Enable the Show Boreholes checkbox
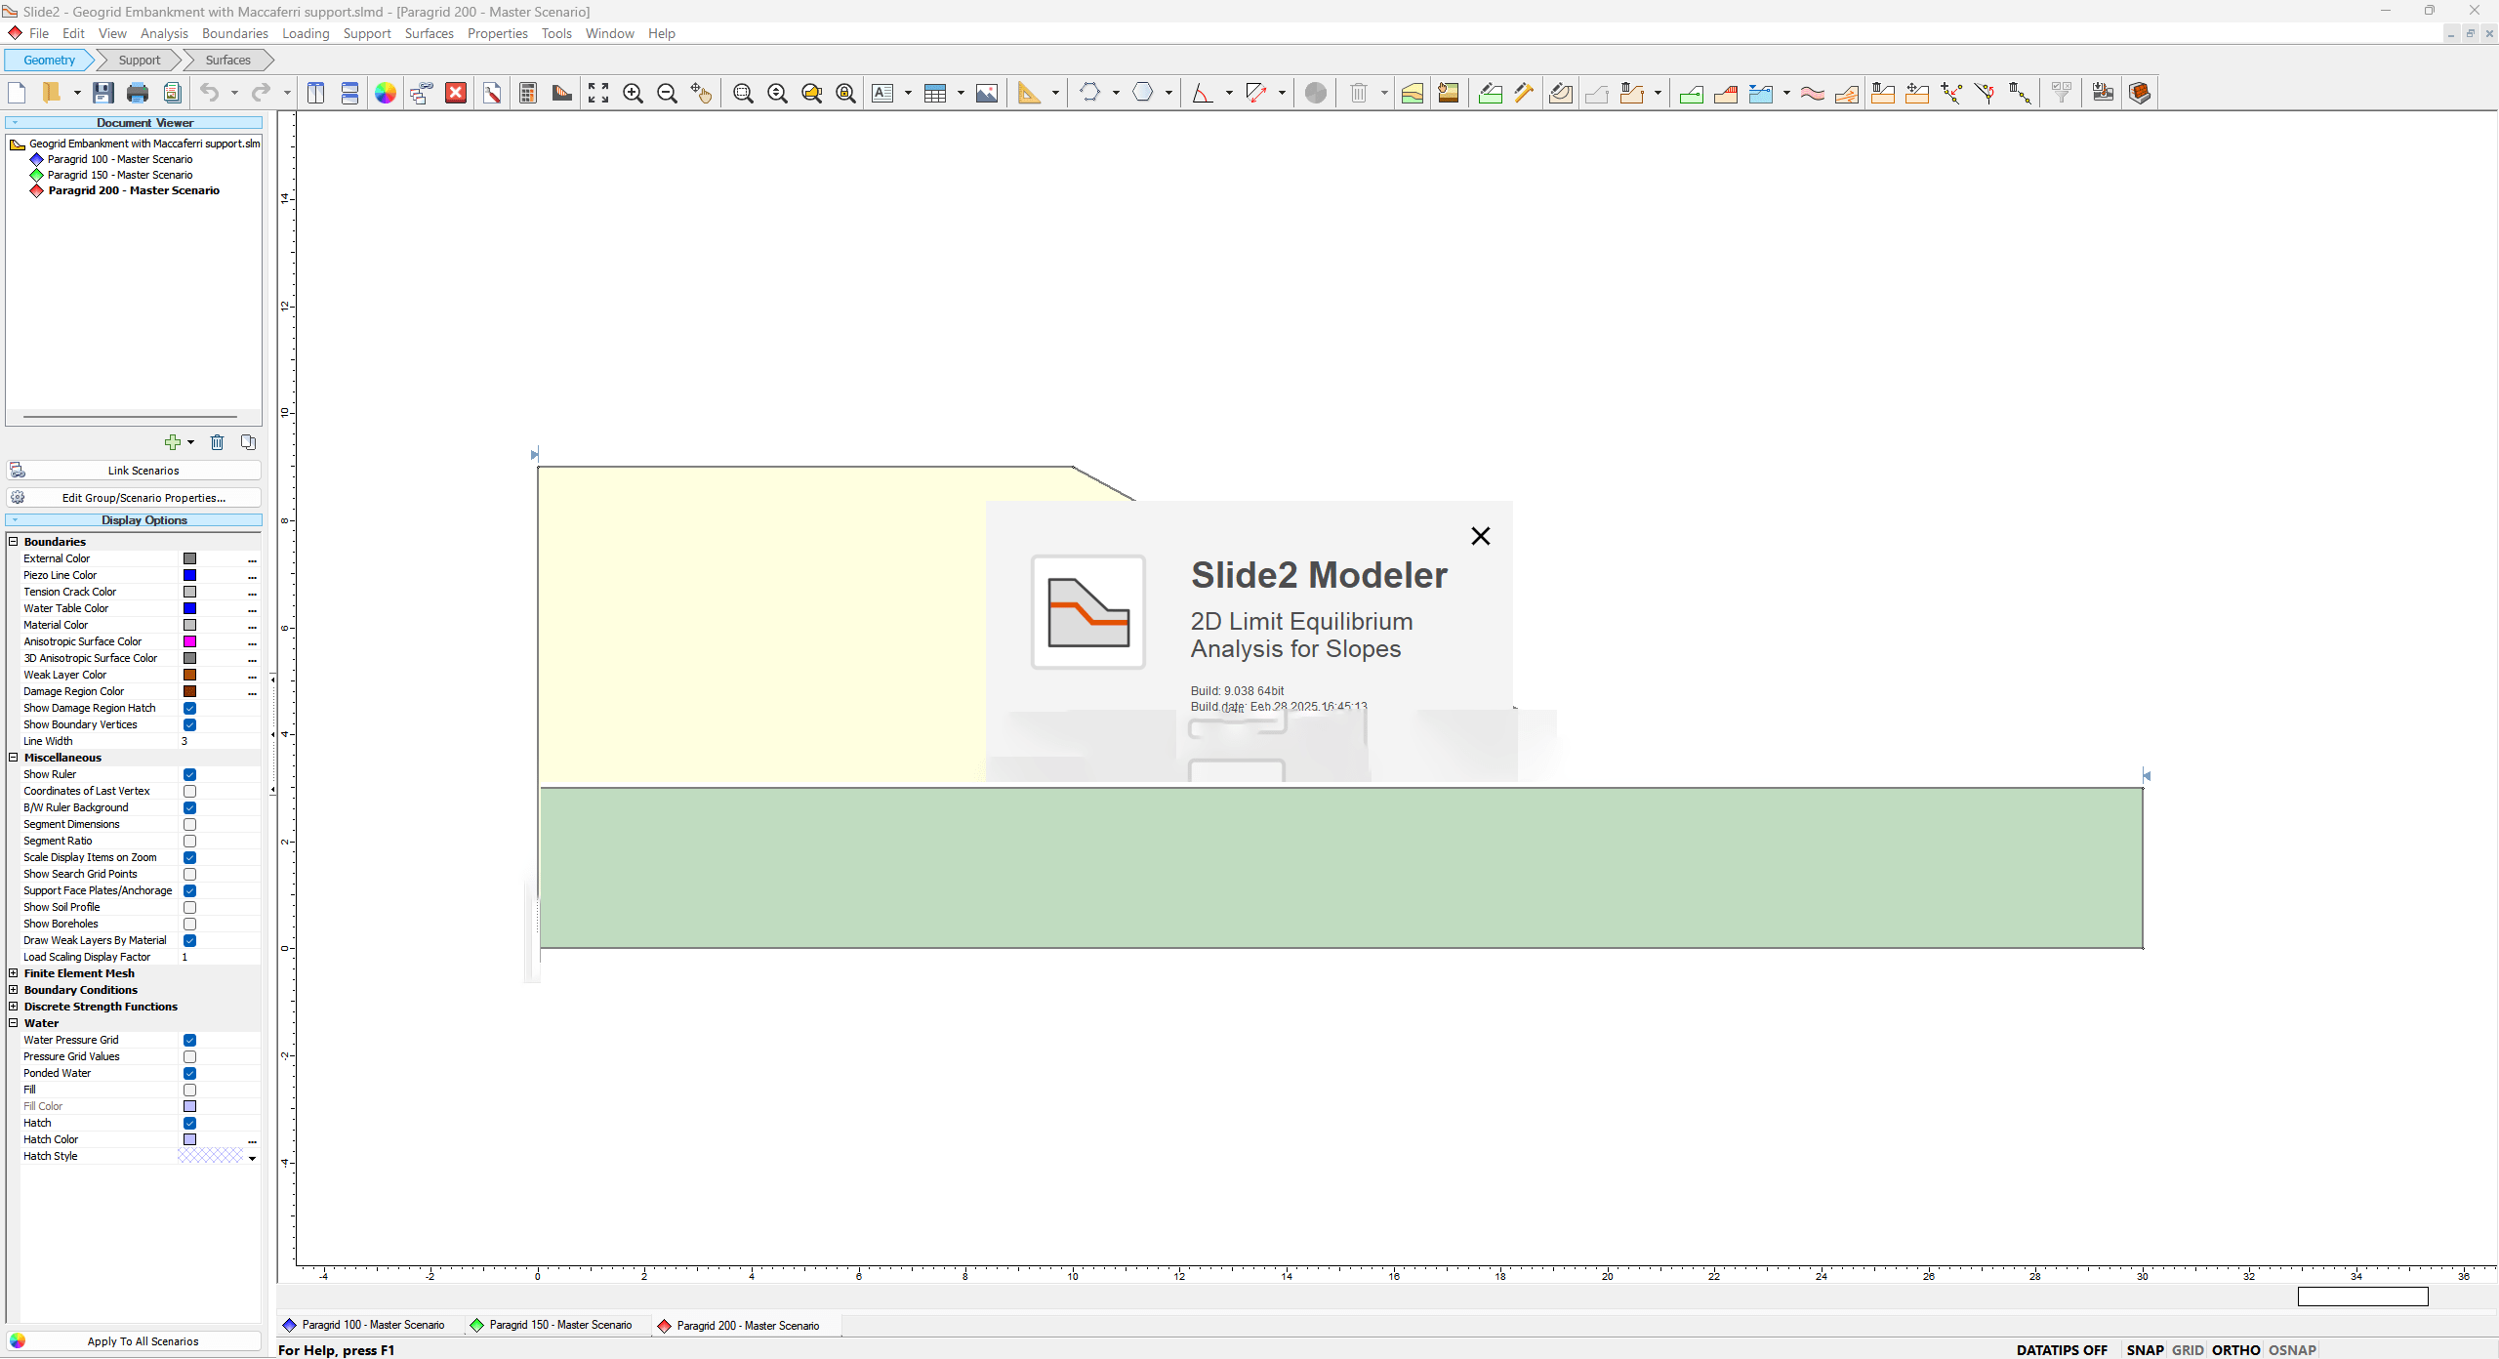 189,924
